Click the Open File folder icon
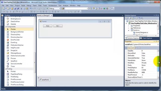Viewport: 161px width, 91px height. click(12, 8)
